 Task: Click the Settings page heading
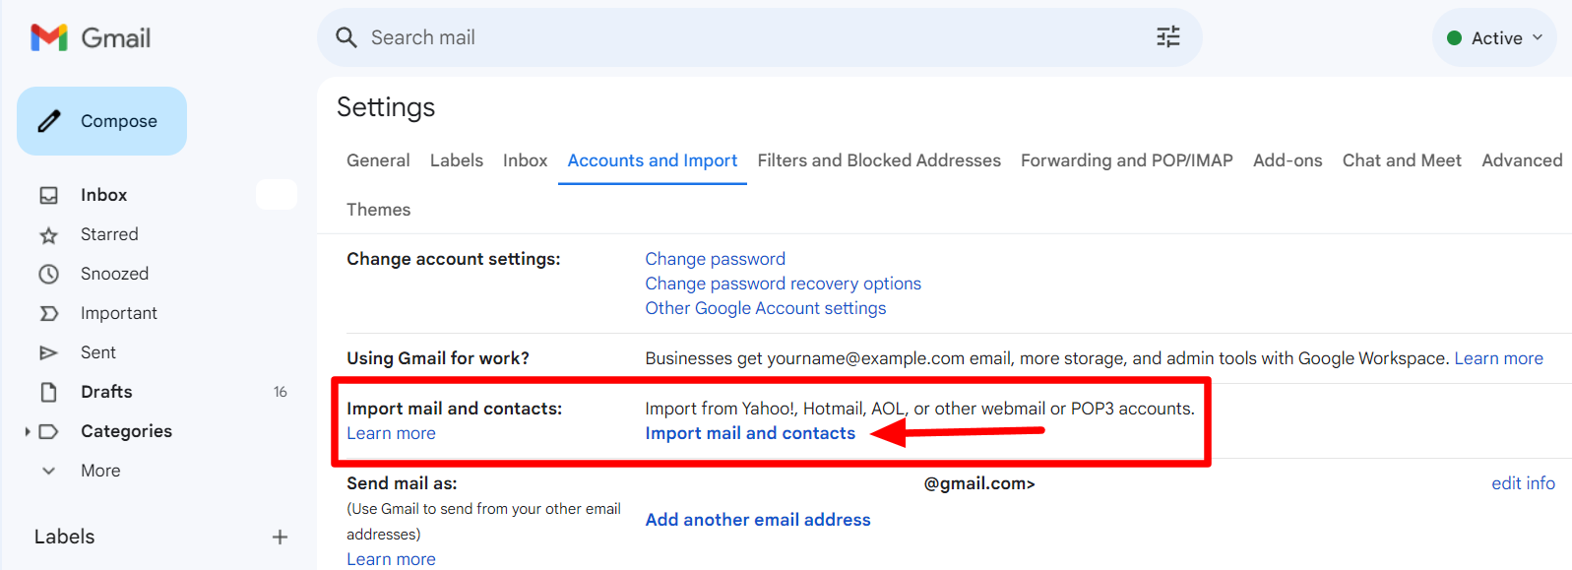click(x=386, y=107)
